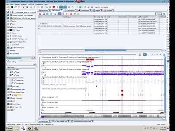Click the genomic coordinates input field

coord(104,7)
